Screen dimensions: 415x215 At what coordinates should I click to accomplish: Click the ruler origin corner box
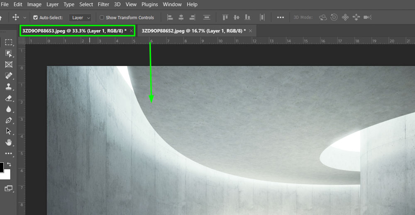coord(22,41)
